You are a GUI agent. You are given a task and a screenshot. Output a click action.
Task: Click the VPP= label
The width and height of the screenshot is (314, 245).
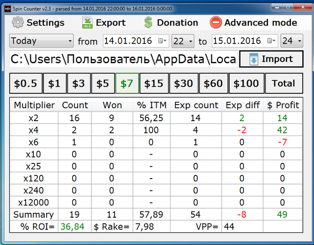207,227
